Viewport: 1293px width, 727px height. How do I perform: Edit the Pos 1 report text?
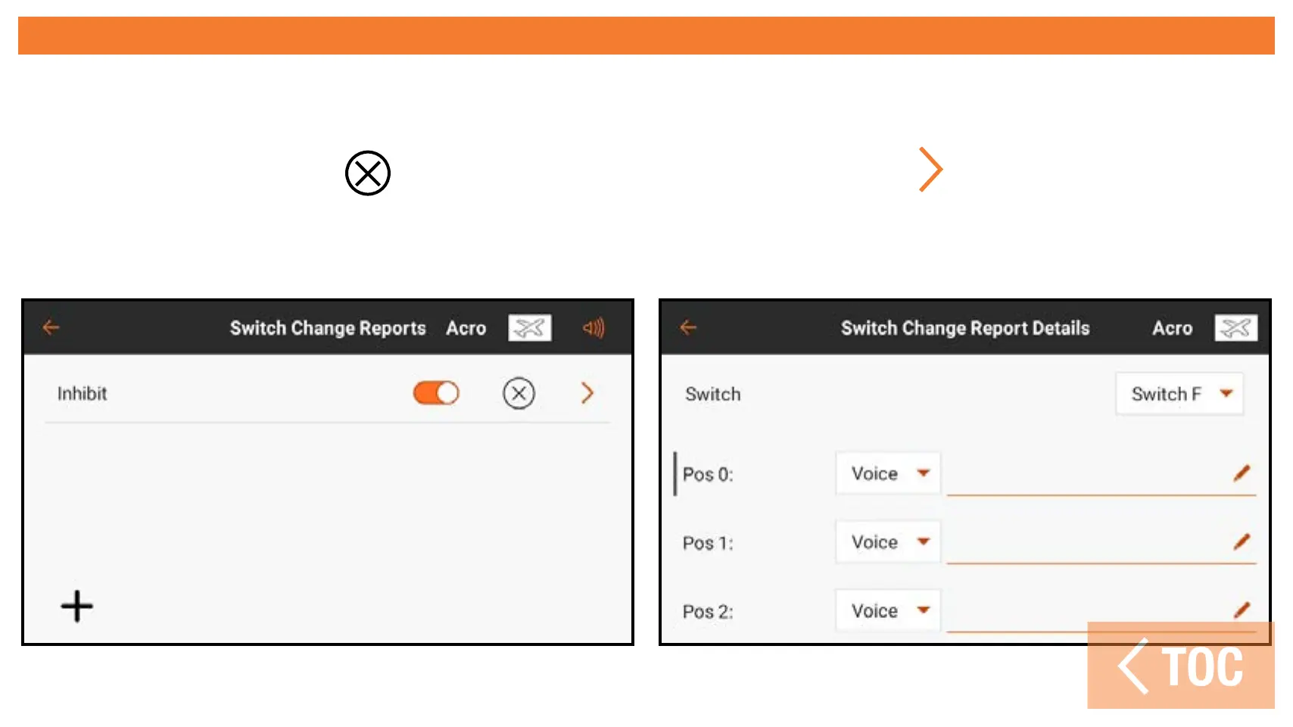[1242, 541]
